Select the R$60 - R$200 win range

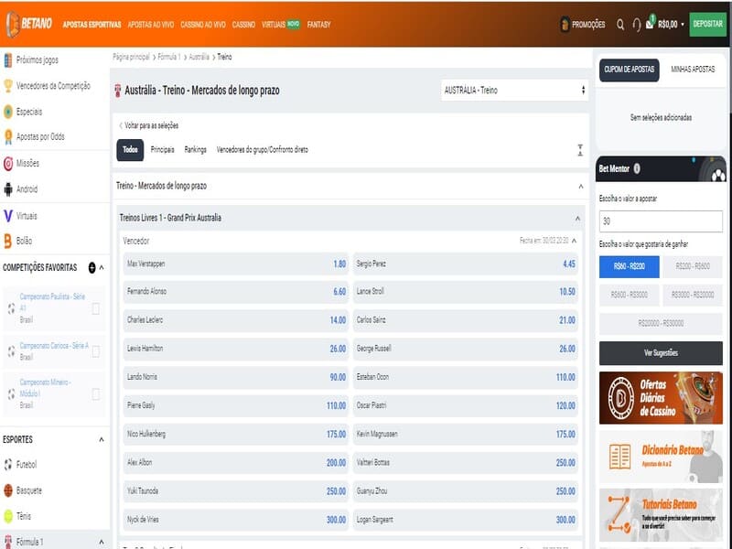(x=629, y=266)
